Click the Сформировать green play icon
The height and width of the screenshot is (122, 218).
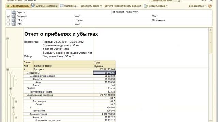coord(8,6)
